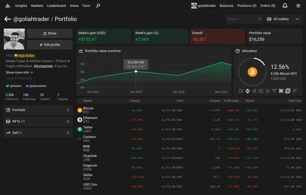Screen dimensions: 306x195
Task: Go back using the left arrow icon
Action: [8, 19]
